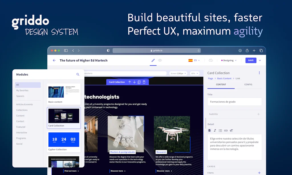Screen dimensions: 292x175
Task: Insert a link in Detail text
Action: click(x=226, y=130)
